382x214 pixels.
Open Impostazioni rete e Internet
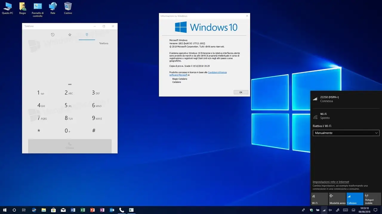click(x=331, y=182)
